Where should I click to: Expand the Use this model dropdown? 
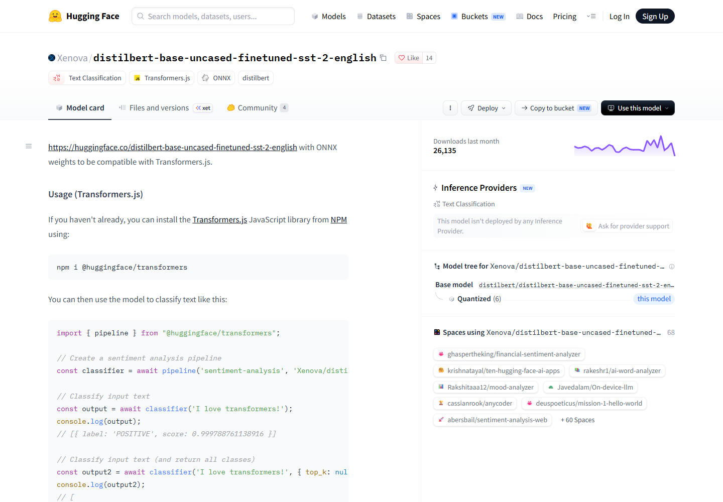tap(638, 108)
